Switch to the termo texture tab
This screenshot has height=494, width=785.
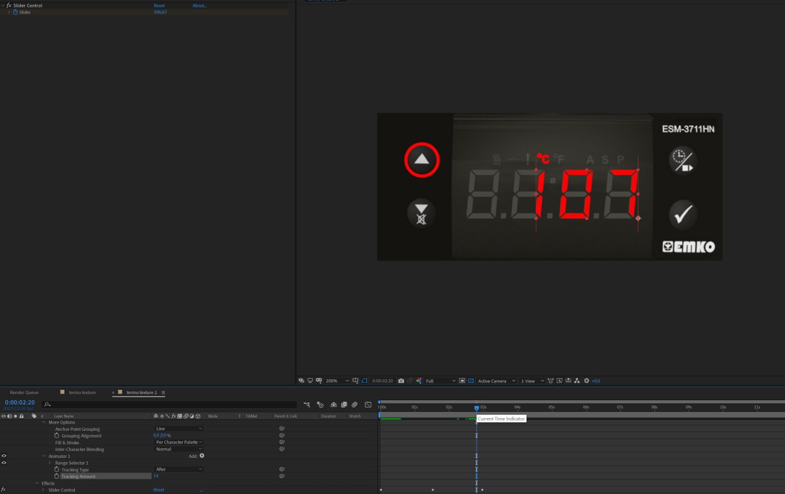82,392
